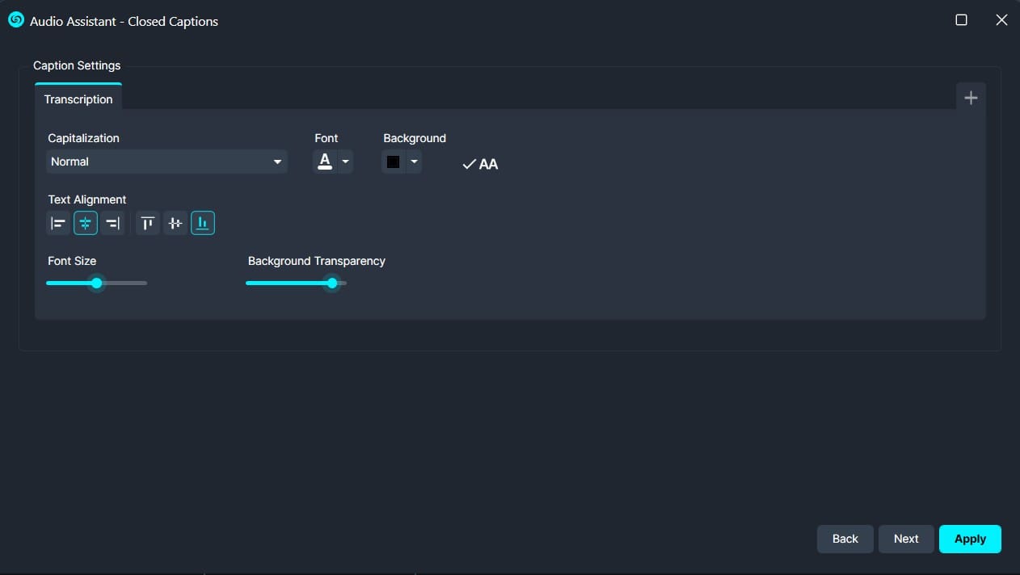Expand the Font color dropdown arrow
This screenshot has height=575, width=1020.
point(346,162)
